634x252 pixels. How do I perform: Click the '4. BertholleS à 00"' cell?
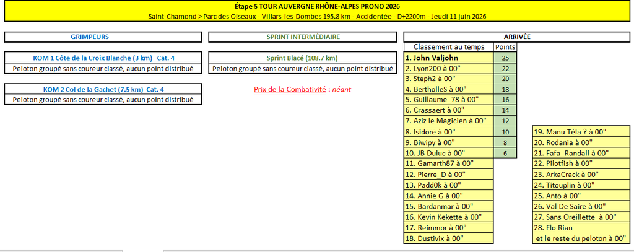tap(449, 89)
